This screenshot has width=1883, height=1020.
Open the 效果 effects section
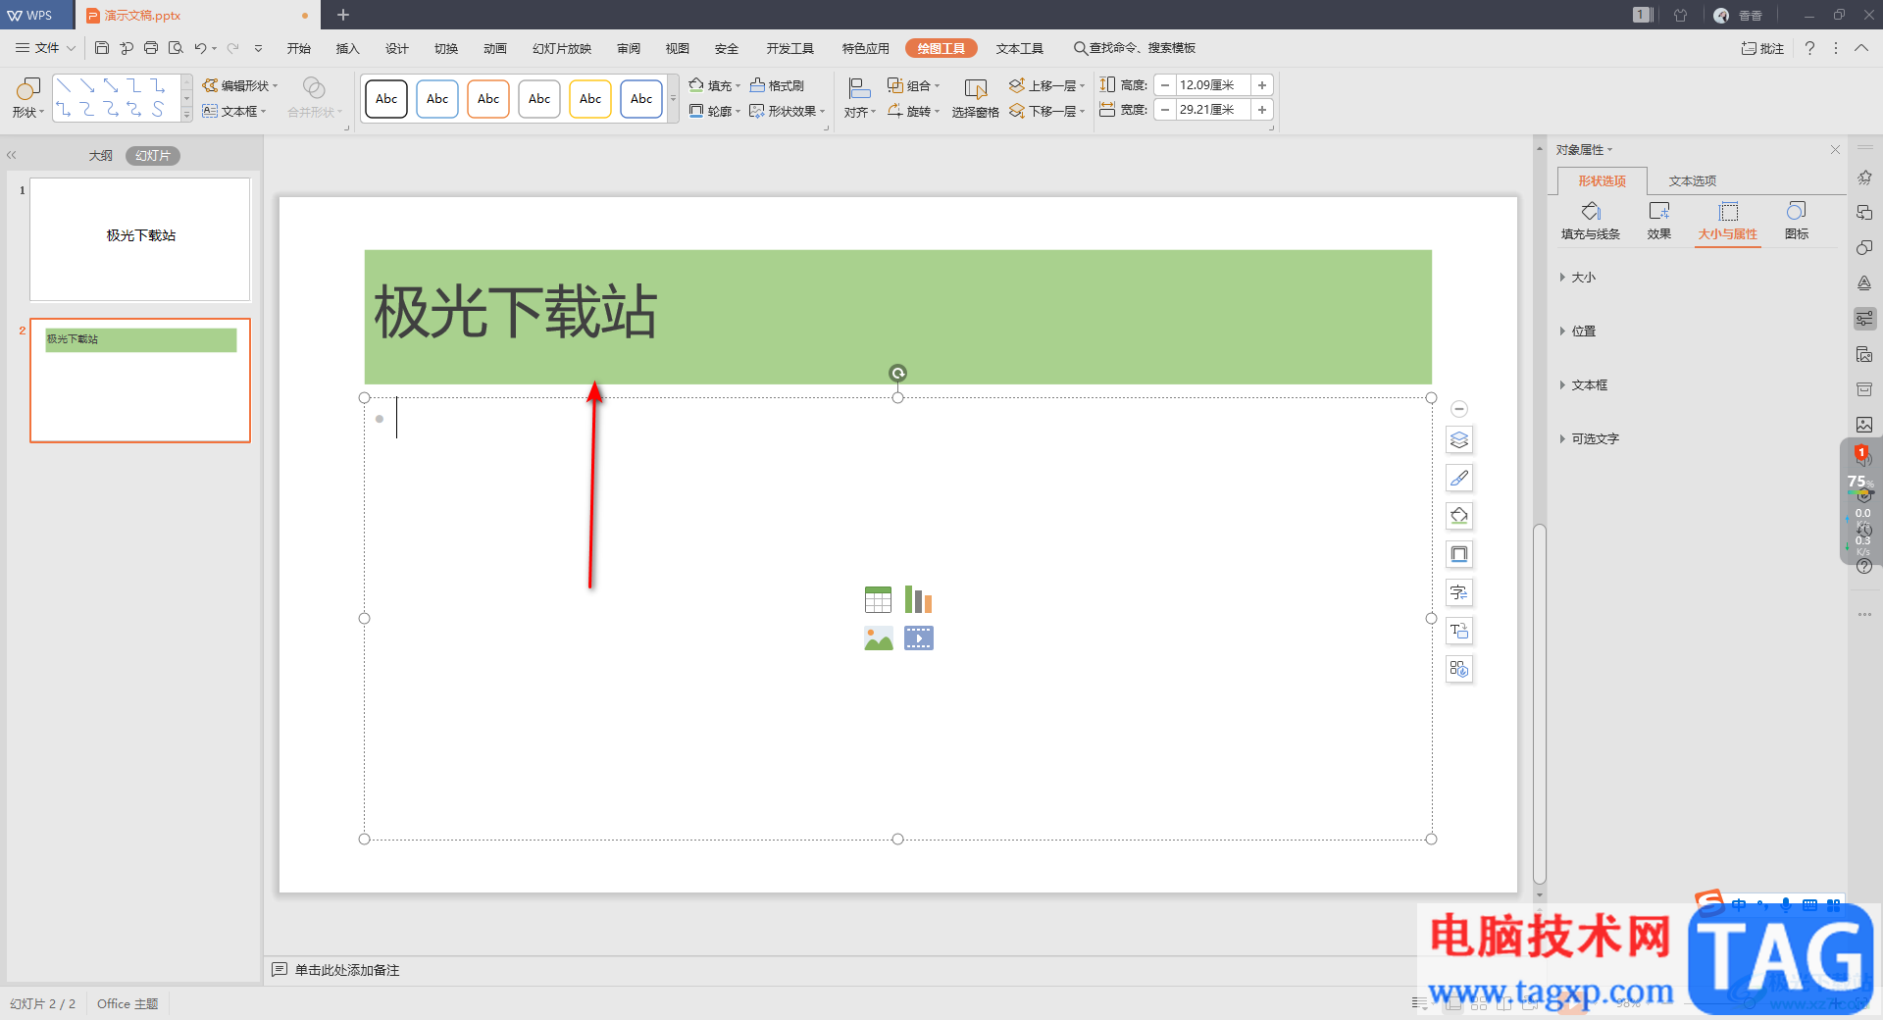[1659, 221]
